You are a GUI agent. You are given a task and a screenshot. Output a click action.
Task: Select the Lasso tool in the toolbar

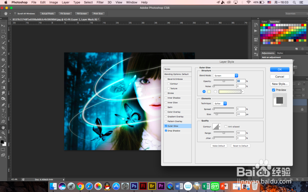[3, 37]
